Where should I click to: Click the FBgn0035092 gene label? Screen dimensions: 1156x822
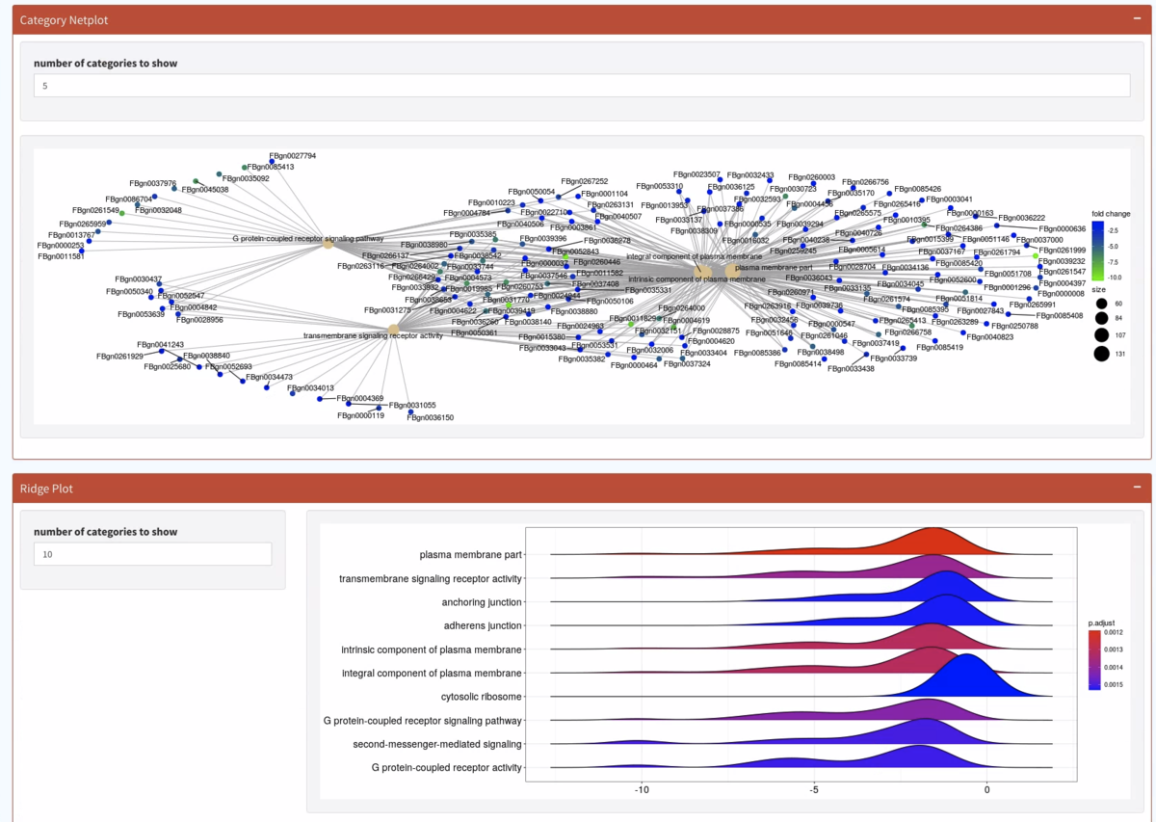[246, 178]
